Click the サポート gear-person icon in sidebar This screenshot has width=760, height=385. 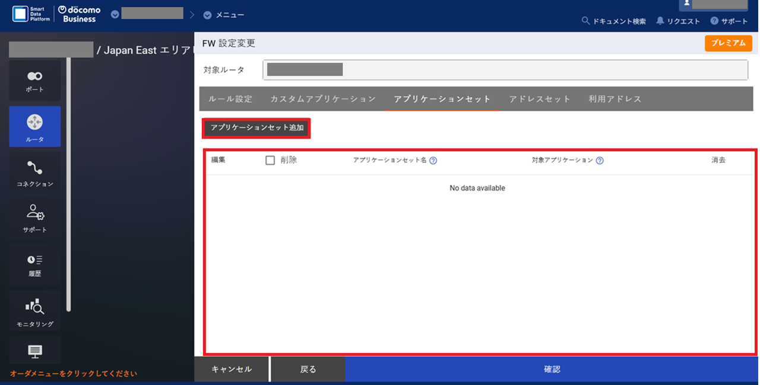(x=35, y=213)
